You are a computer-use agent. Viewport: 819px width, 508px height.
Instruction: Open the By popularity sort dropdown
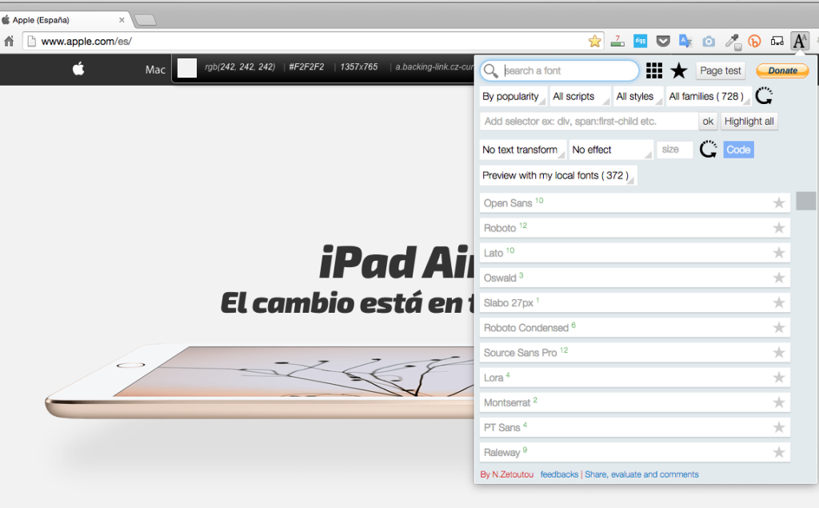click(513, 96)
